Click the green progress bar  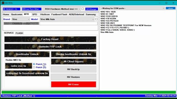[x=88, y=92]
